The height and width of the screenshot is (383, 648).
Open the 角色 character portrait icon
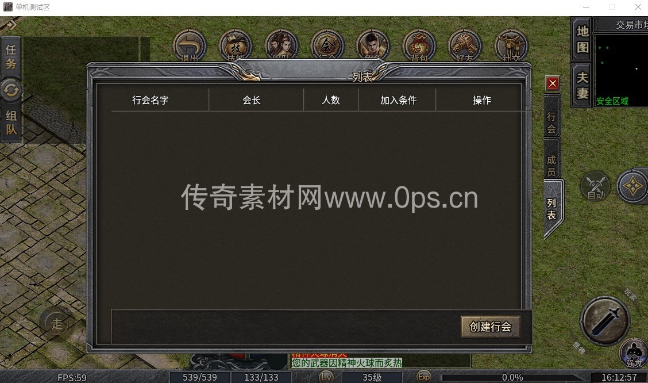tap(373, 45)
